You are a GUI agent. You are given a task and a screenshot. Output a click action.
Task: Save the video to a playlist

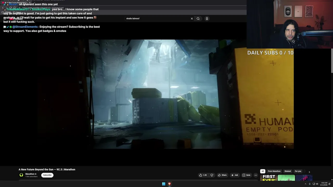tap(246, 175)
